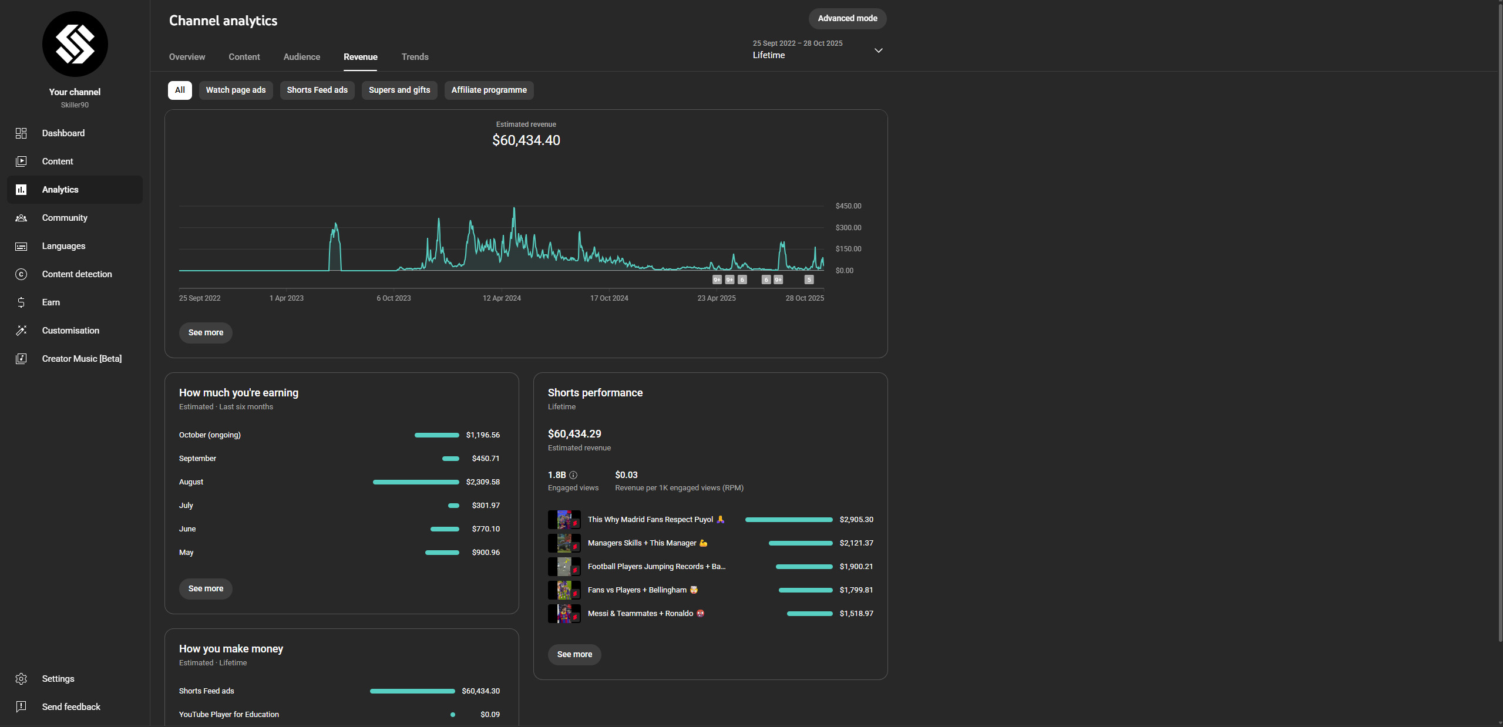Switch to the Audience tab
1503x727 pixels.
[302, 57]
